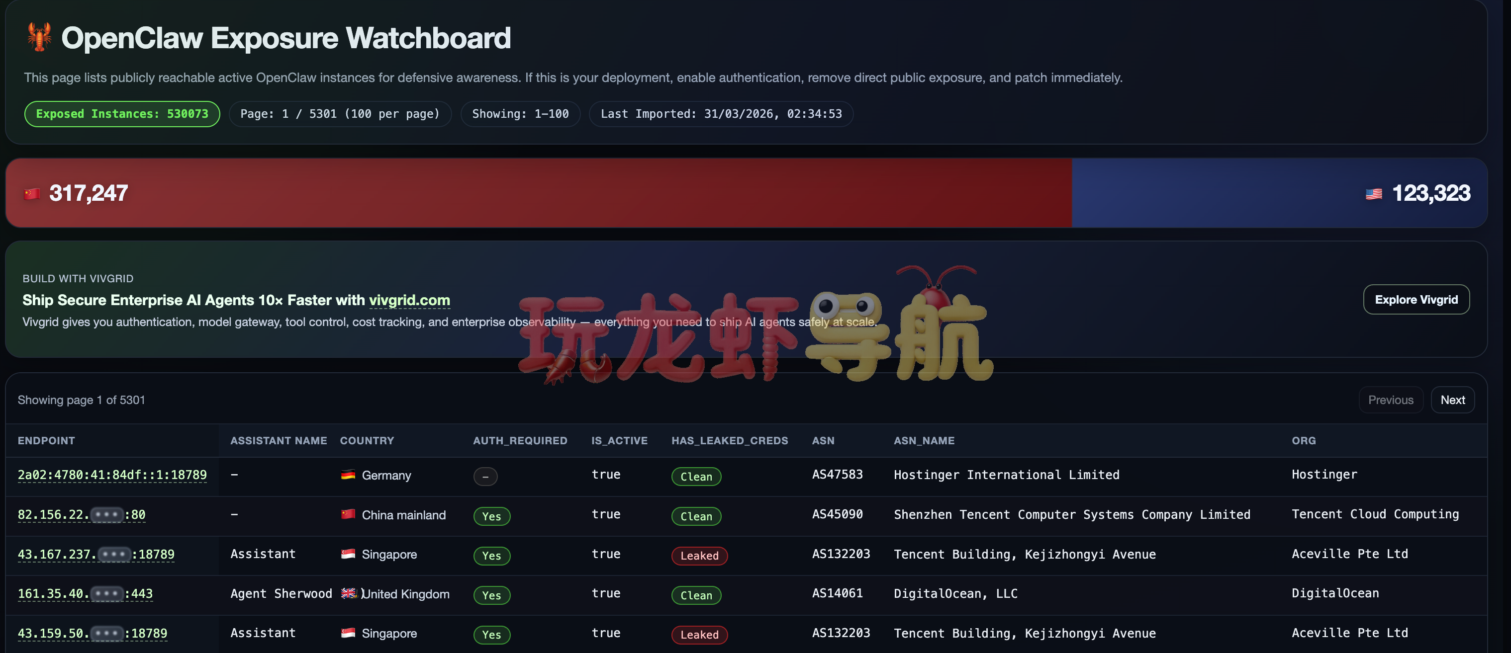Screen dimensions: 1511x653
Task: Click the China flag in Tencent Cloud row
Action: 348,514
